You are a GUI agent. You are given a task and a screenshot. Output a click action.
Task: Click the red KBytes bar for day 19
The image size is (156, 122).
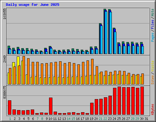tap(92, 109)
